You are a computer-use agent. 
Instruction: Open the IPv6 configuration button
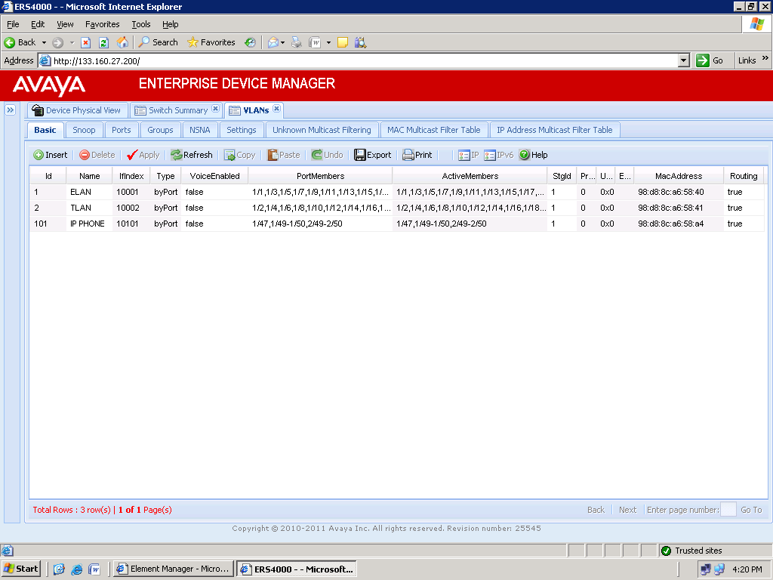(498, 155)
